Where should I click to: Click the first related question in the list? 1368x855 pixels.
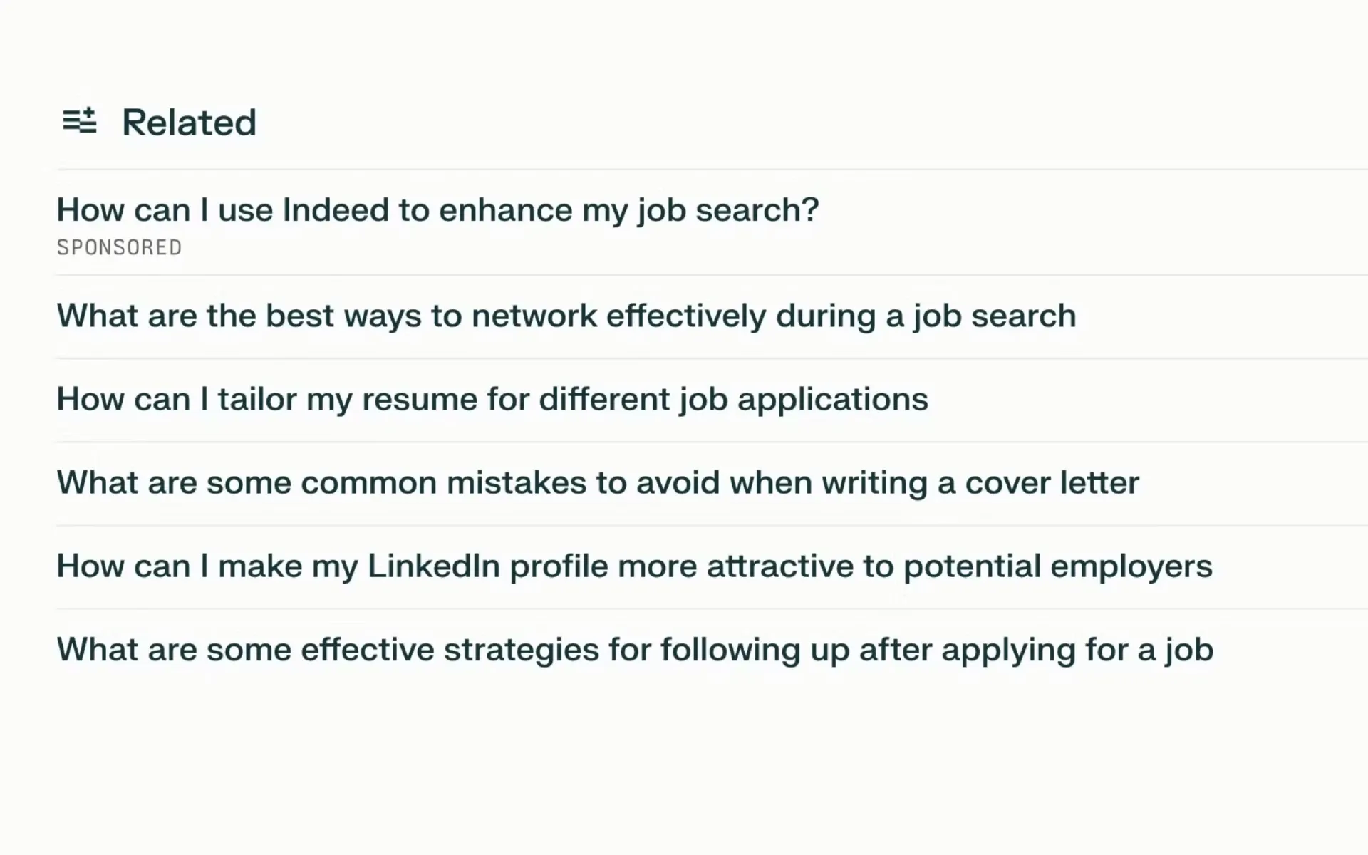point(437,210)
